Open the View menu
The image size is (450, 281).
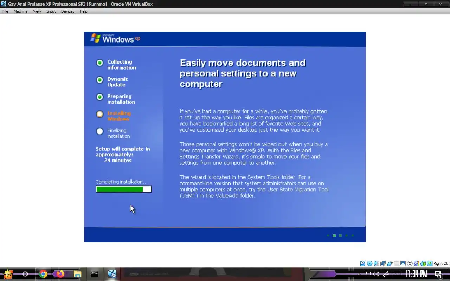click(37, 11)
